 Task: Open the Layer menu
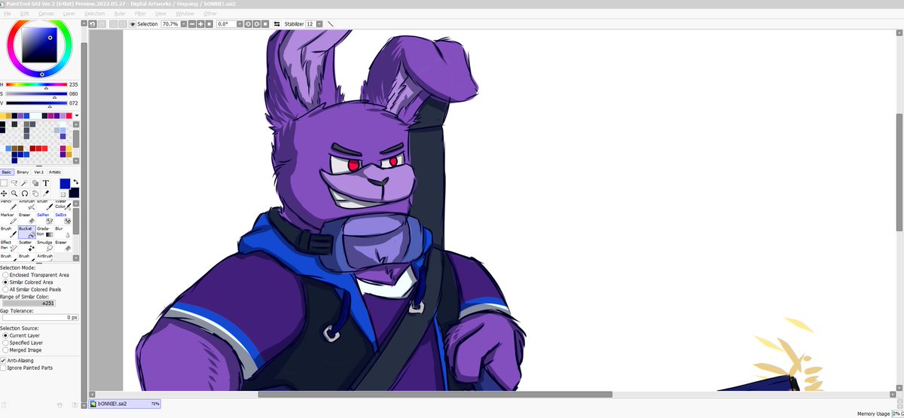pyautogui.click(x=69, y=14)
